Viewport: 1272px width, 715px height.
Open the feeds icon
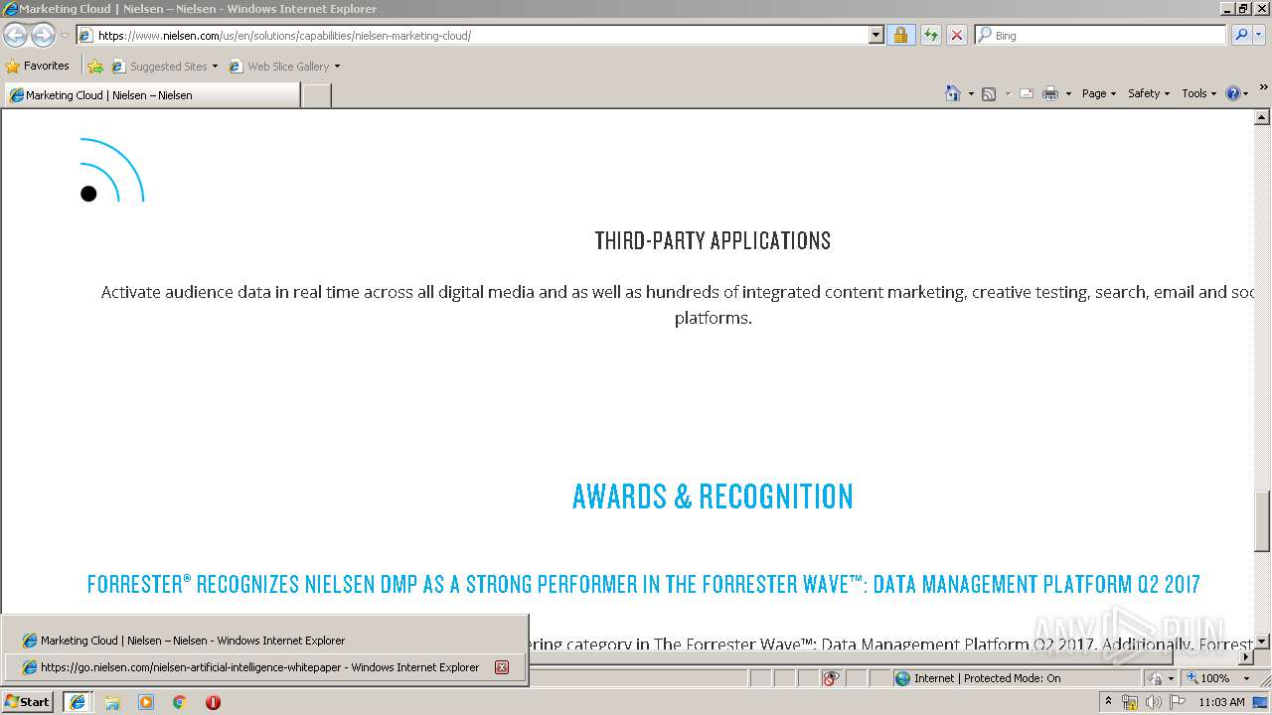click(989, 93)
